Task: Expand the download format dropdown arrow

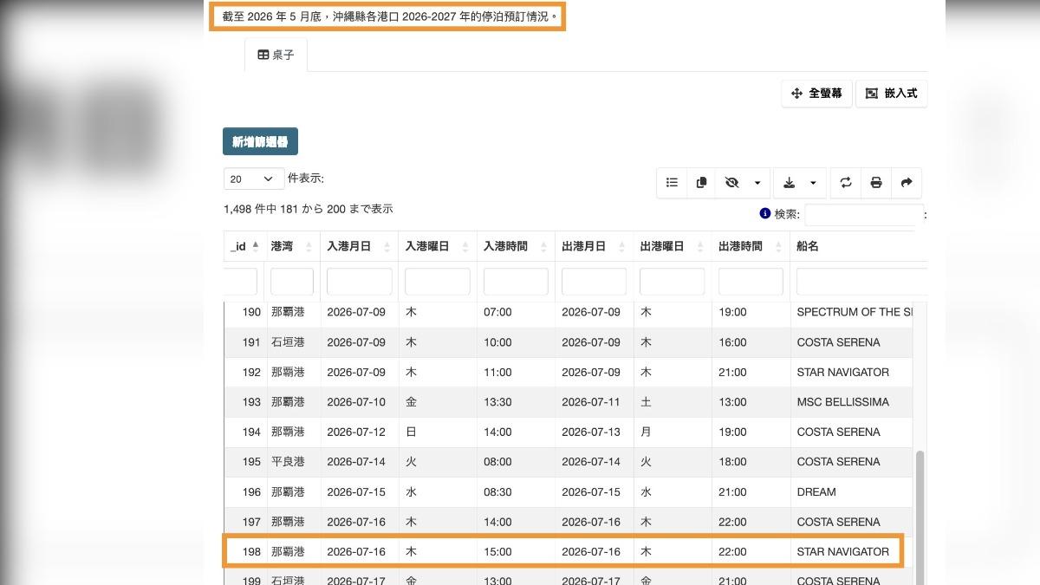Action: pos(813,183)
